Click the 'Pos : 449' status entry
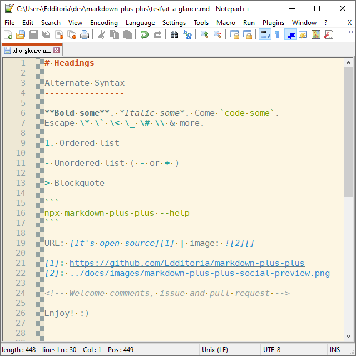This screenshot has height=356, width=356. [121, 350]
